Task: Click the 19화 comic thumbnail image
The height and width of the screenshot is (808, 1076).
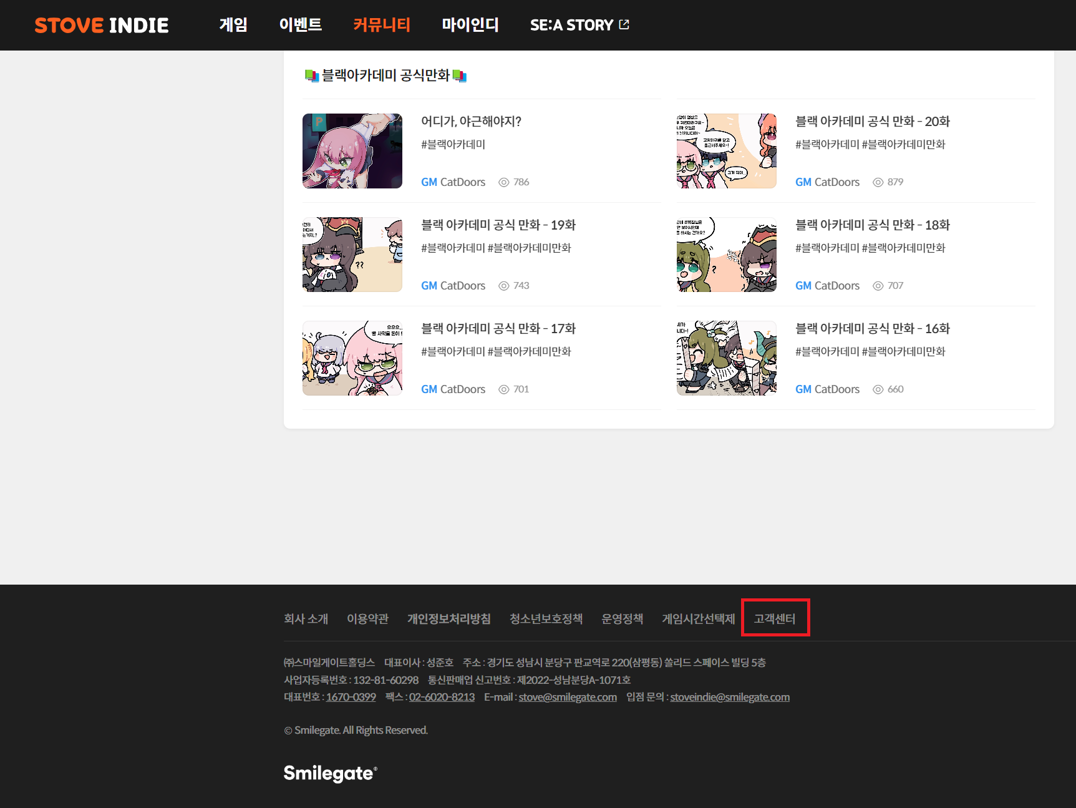Action: (x=352, y=255)
